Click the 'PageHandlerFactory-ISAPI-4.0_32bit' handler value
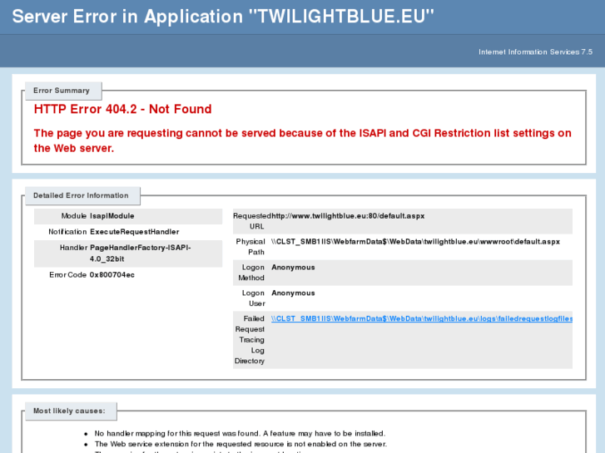This screenshot has width=605, height=453. 141,253
